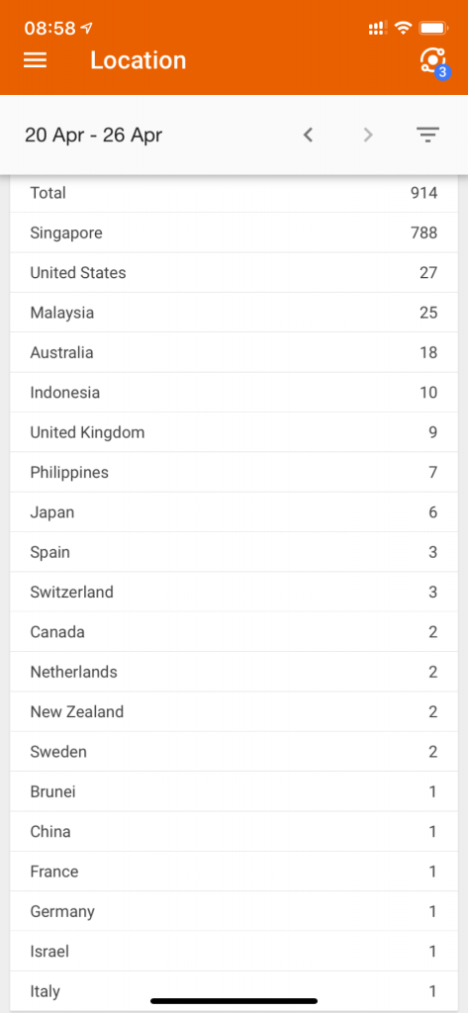Tap the Location page title
This screenshot has height=1013, width=468.
138,60
